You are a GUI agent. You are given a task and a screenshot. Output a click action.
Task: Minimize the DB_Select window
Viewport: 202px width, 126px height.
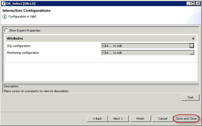pos(189,4)
